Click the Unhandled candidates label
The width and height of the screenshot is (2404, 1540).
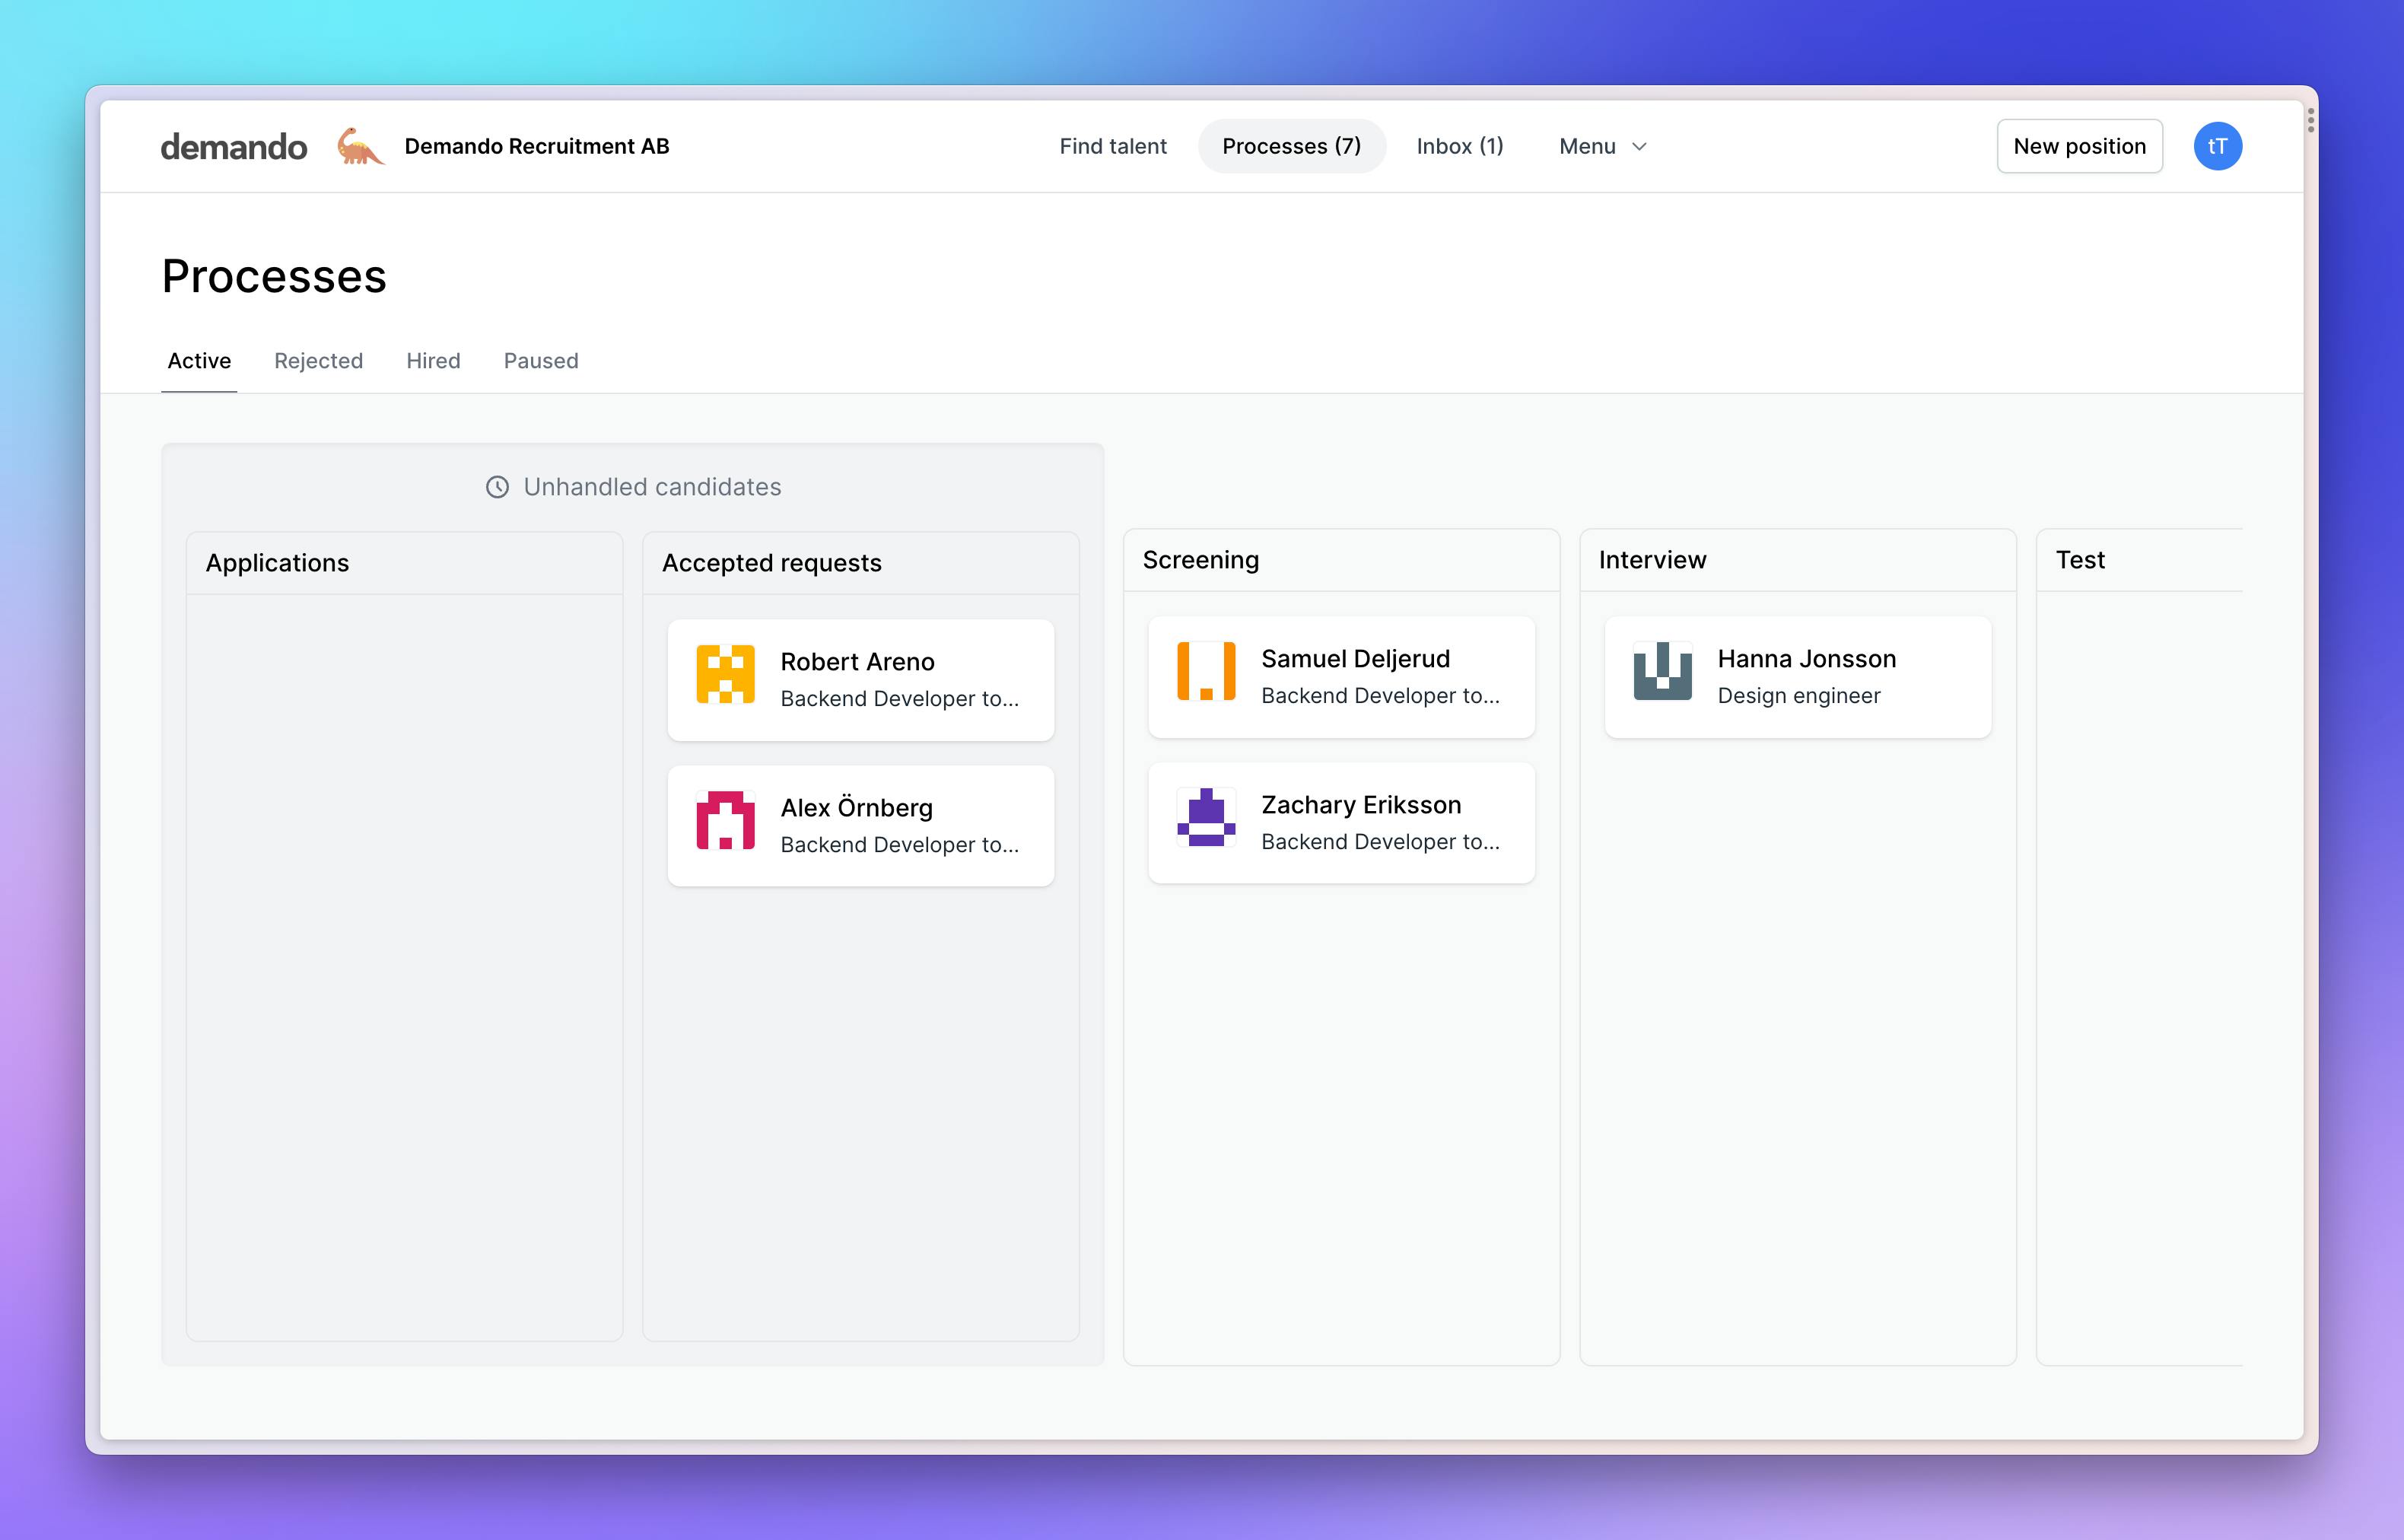coord(652,487)
